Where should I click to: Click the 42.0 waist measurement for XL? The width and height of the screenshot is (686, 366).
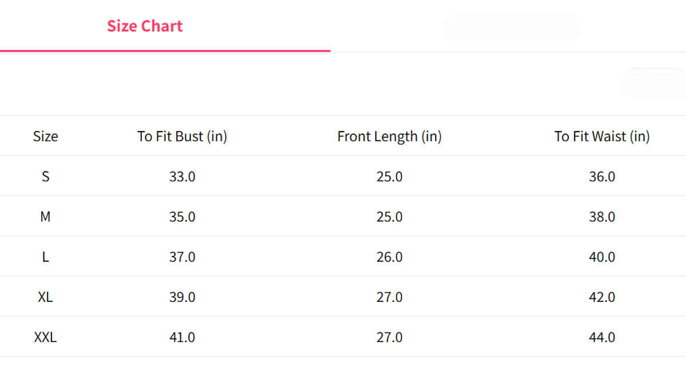[x=602, y=297]
